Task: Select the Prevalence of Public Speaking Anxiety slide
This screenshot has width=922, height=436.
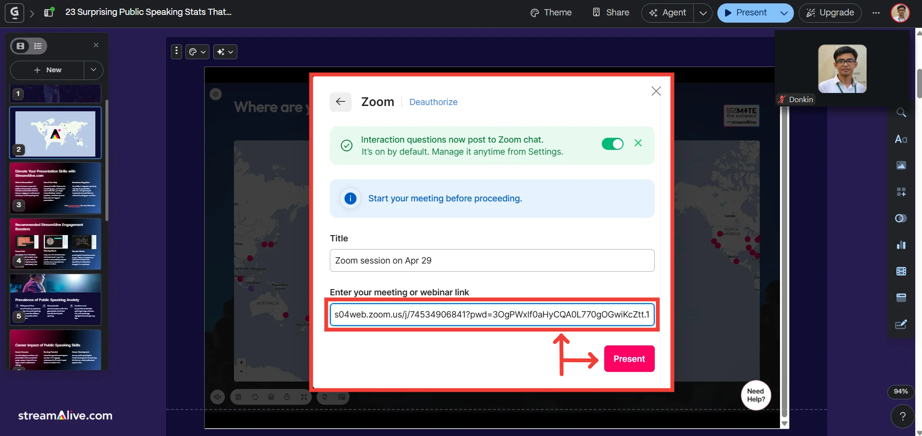Action: tap(55, 300)
